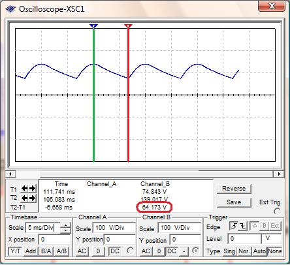Set trigger type to Sing.
Image resolution: width=290 pixels, height=265 pixels.
(229, 251)
